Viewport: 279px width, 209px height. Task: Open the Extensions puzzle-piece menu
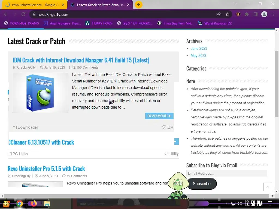pos(247,14)
